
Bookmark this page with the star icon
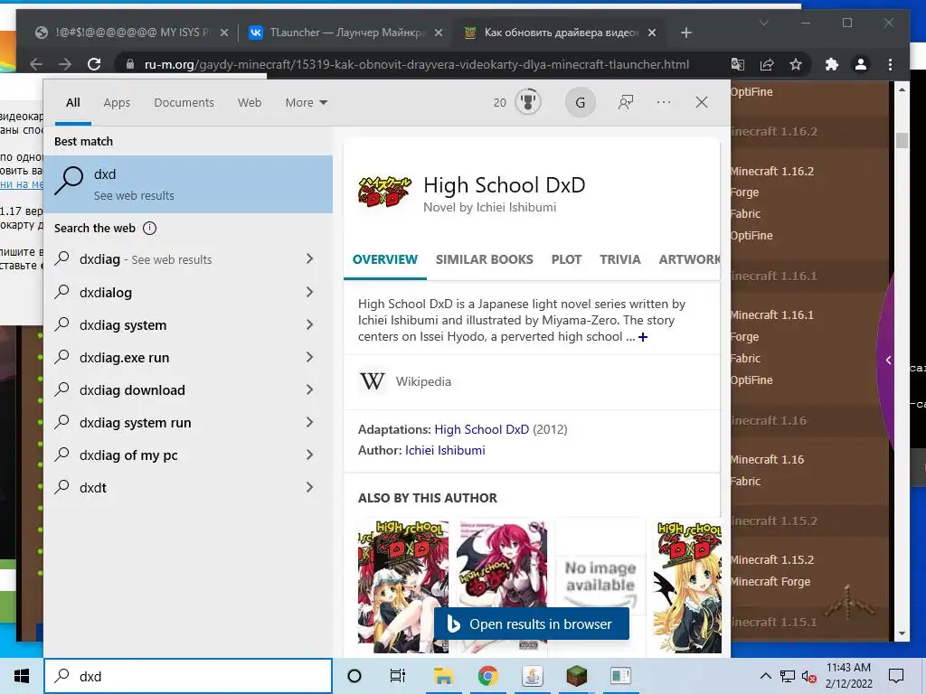point(796,64)
